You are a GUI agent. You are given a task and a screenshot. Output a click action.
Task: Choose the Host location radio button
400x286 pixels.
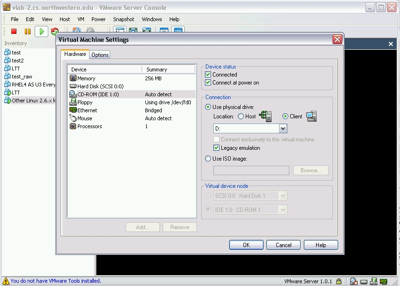coord(241,116)
